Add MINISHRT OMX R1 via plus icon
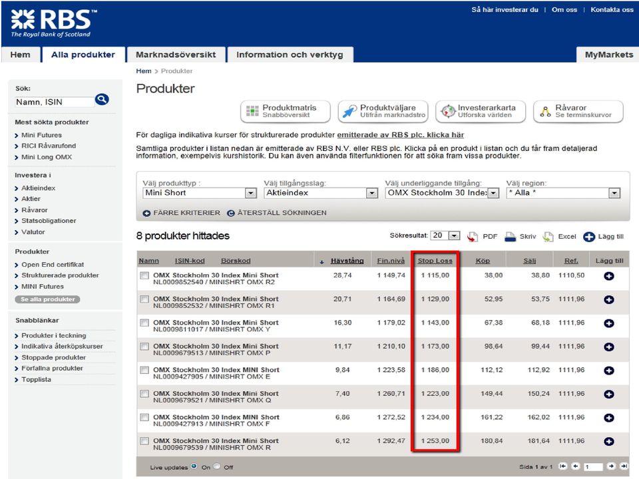 tap(609, 300)
